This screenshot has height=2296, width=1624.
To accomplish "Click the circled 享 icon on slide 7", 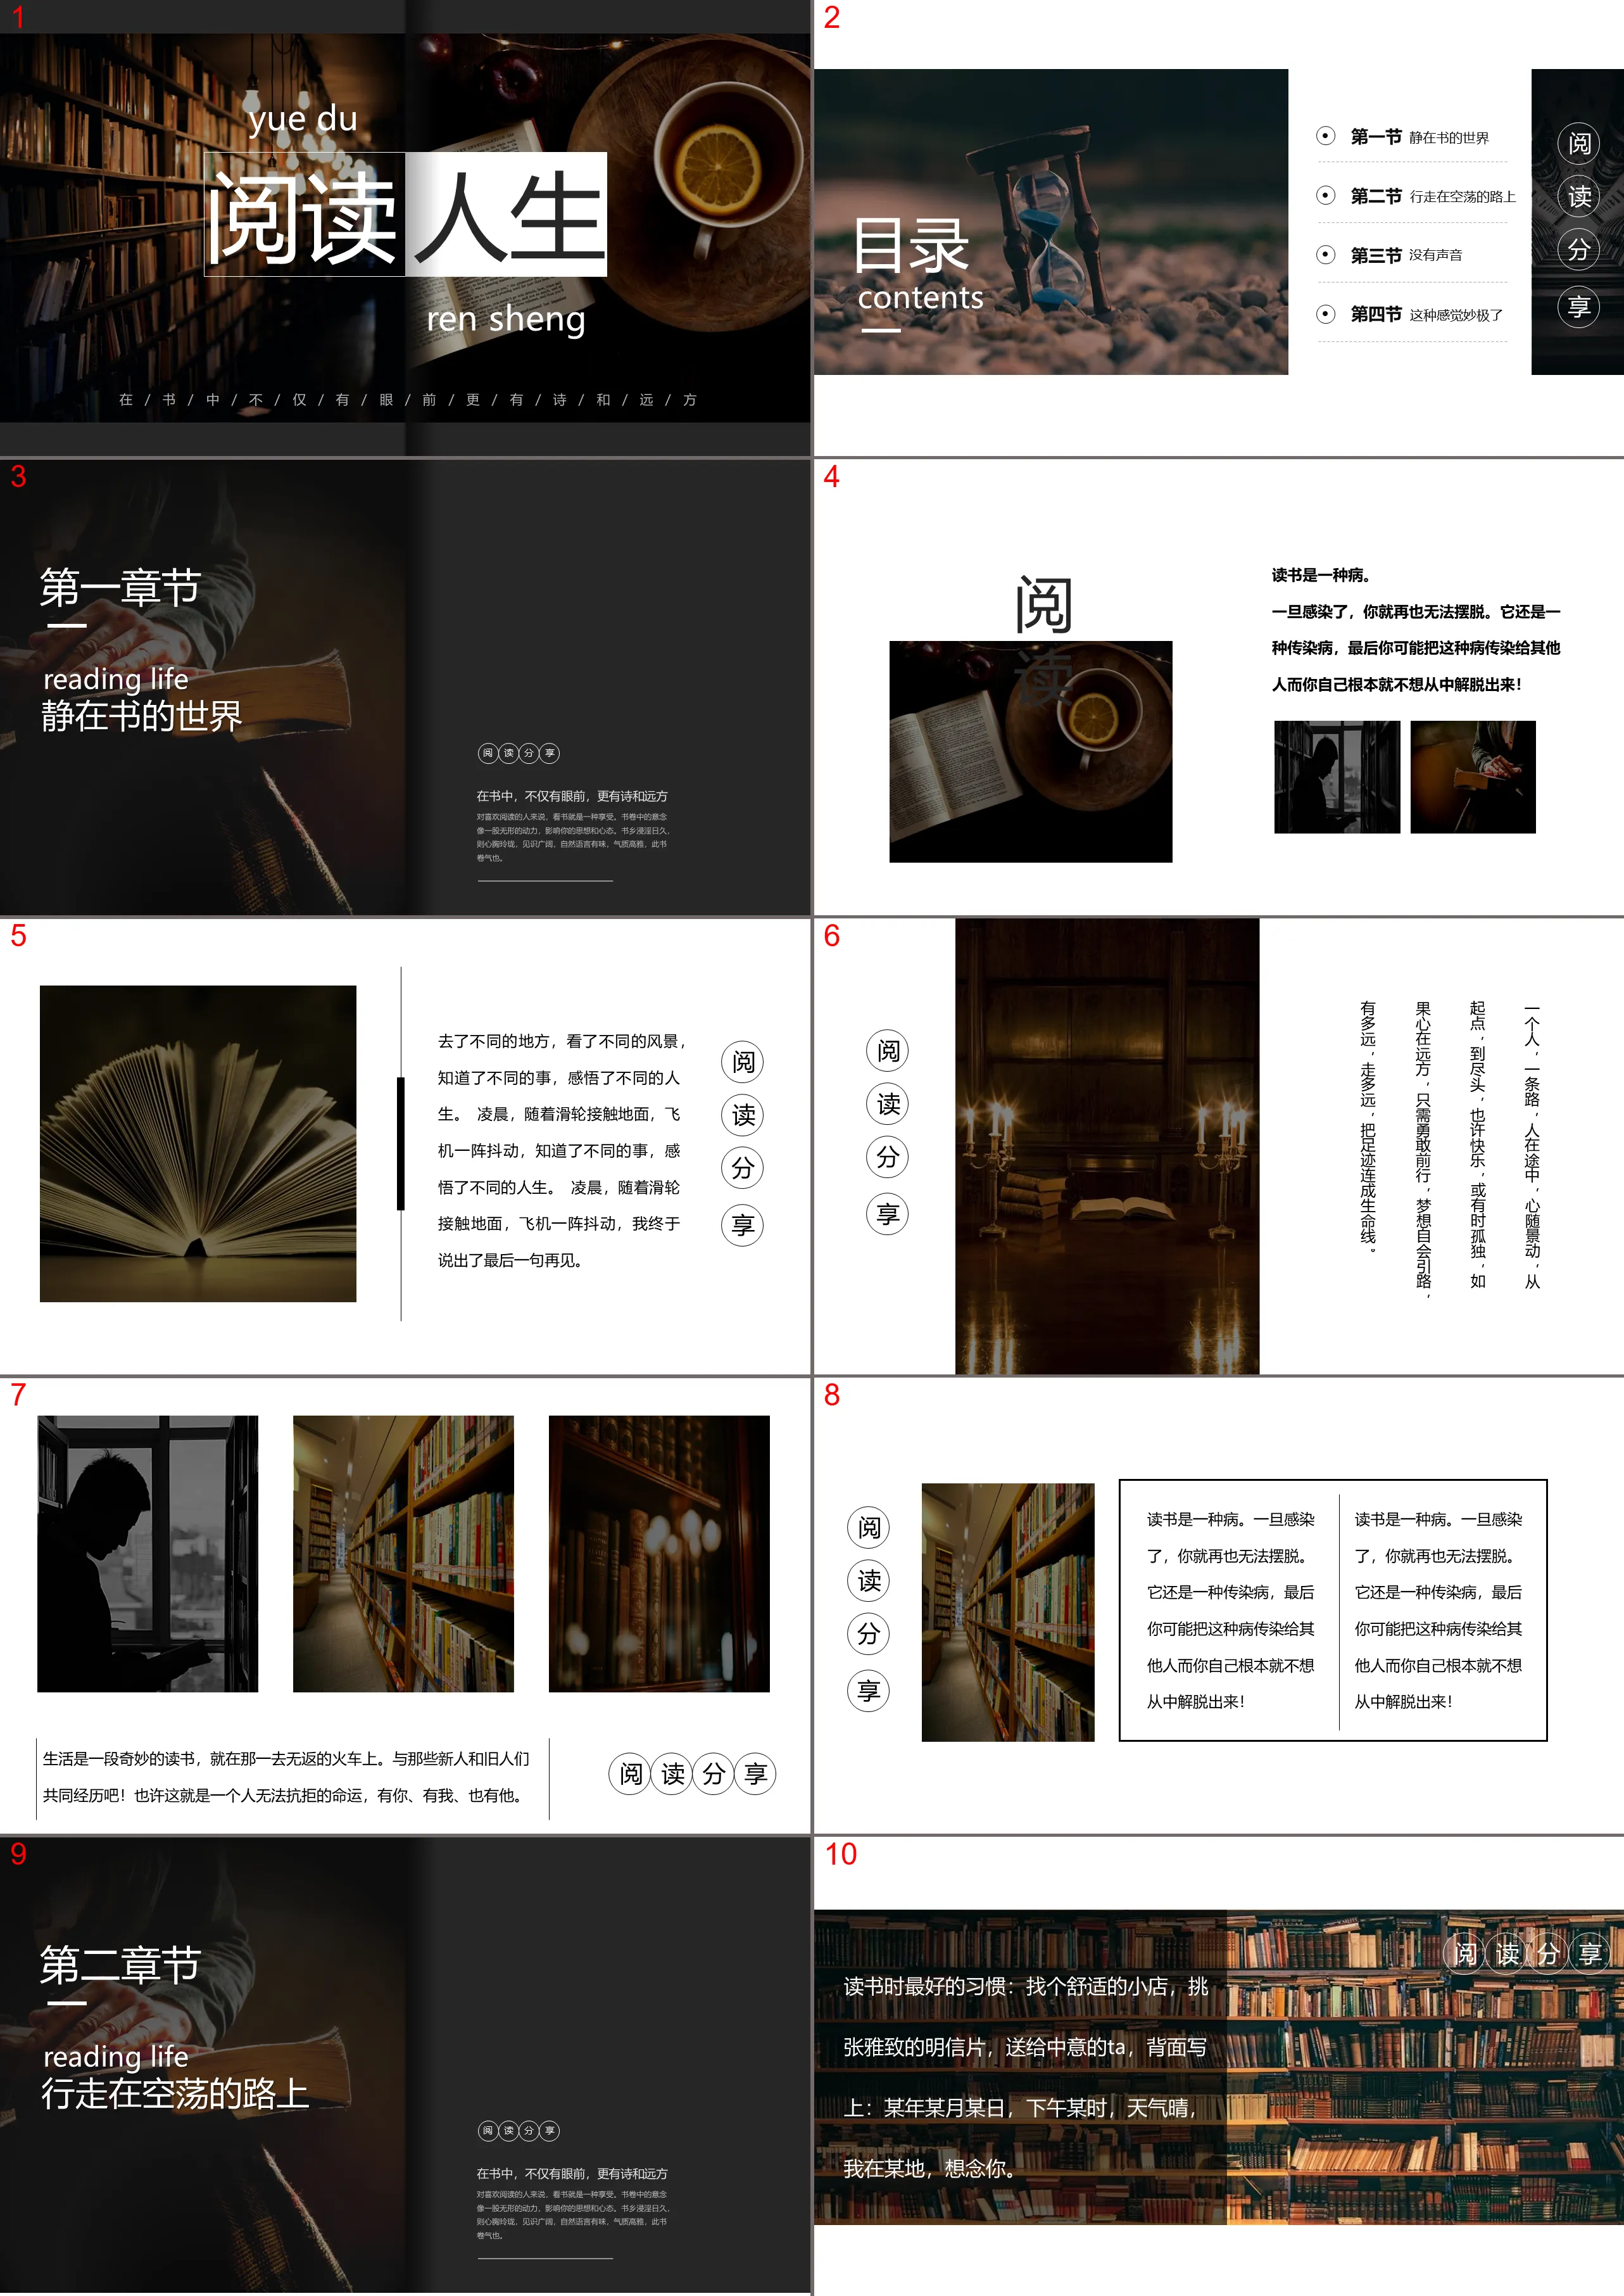I will [x=755, y=1773].
